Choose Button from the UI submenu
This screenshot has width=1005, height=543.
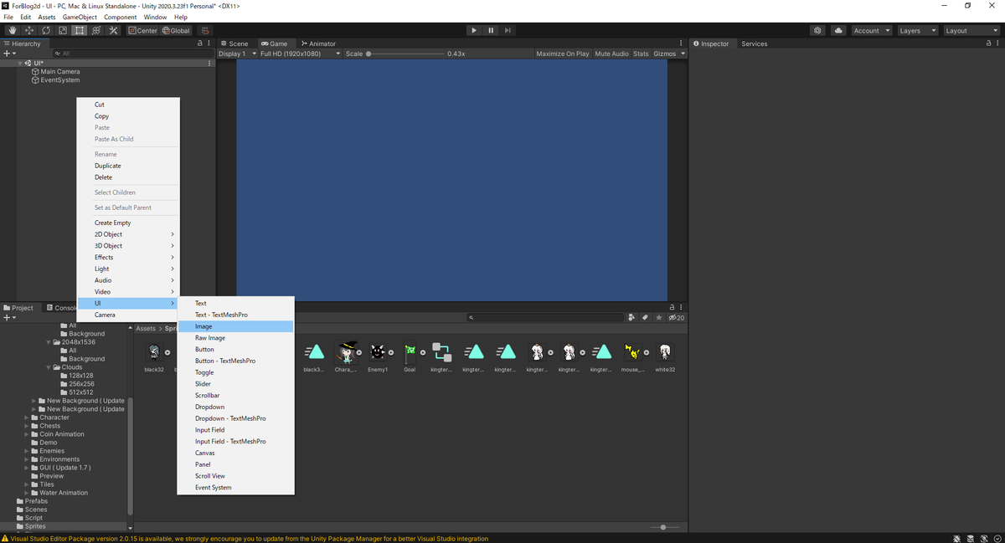pos(206,349)
